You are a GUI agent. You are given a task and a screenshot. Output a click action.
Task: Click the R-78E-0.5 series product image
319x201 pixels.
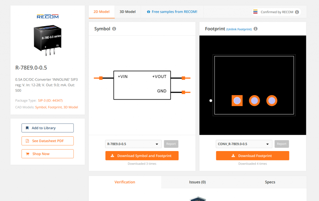click(x=47, y=38)
